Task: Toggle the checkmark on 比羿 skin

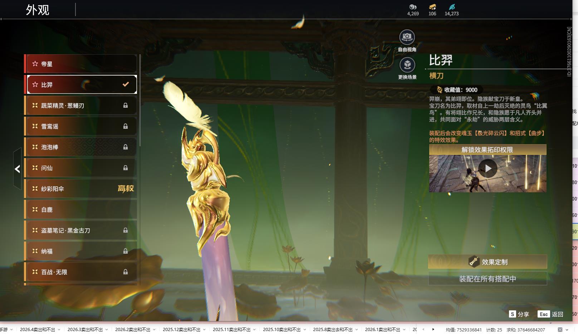Action: point(126,85)
